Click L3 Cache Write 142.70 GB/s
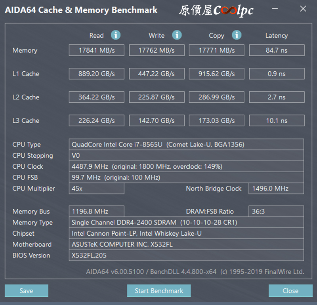This screenshot has width=317, height=305. point(157,120)
